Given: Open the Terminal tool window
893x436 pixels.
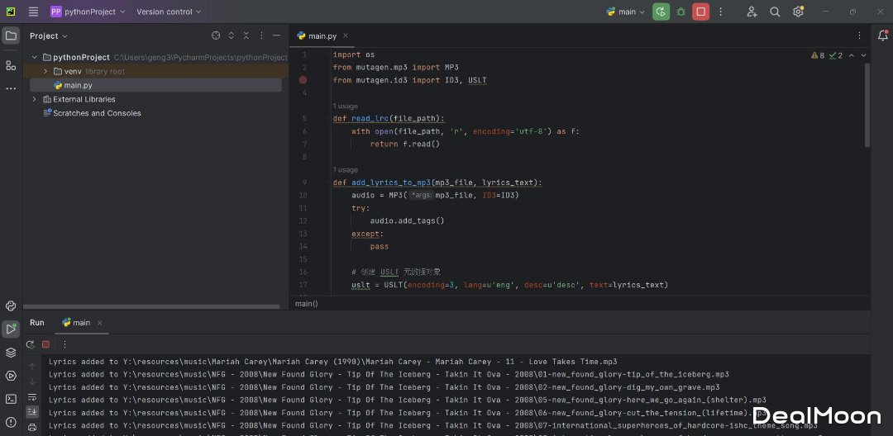Looking at the screenshot, I should 11,399.
